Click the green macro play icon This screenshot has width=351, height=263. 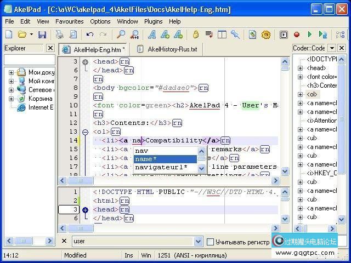310,35
